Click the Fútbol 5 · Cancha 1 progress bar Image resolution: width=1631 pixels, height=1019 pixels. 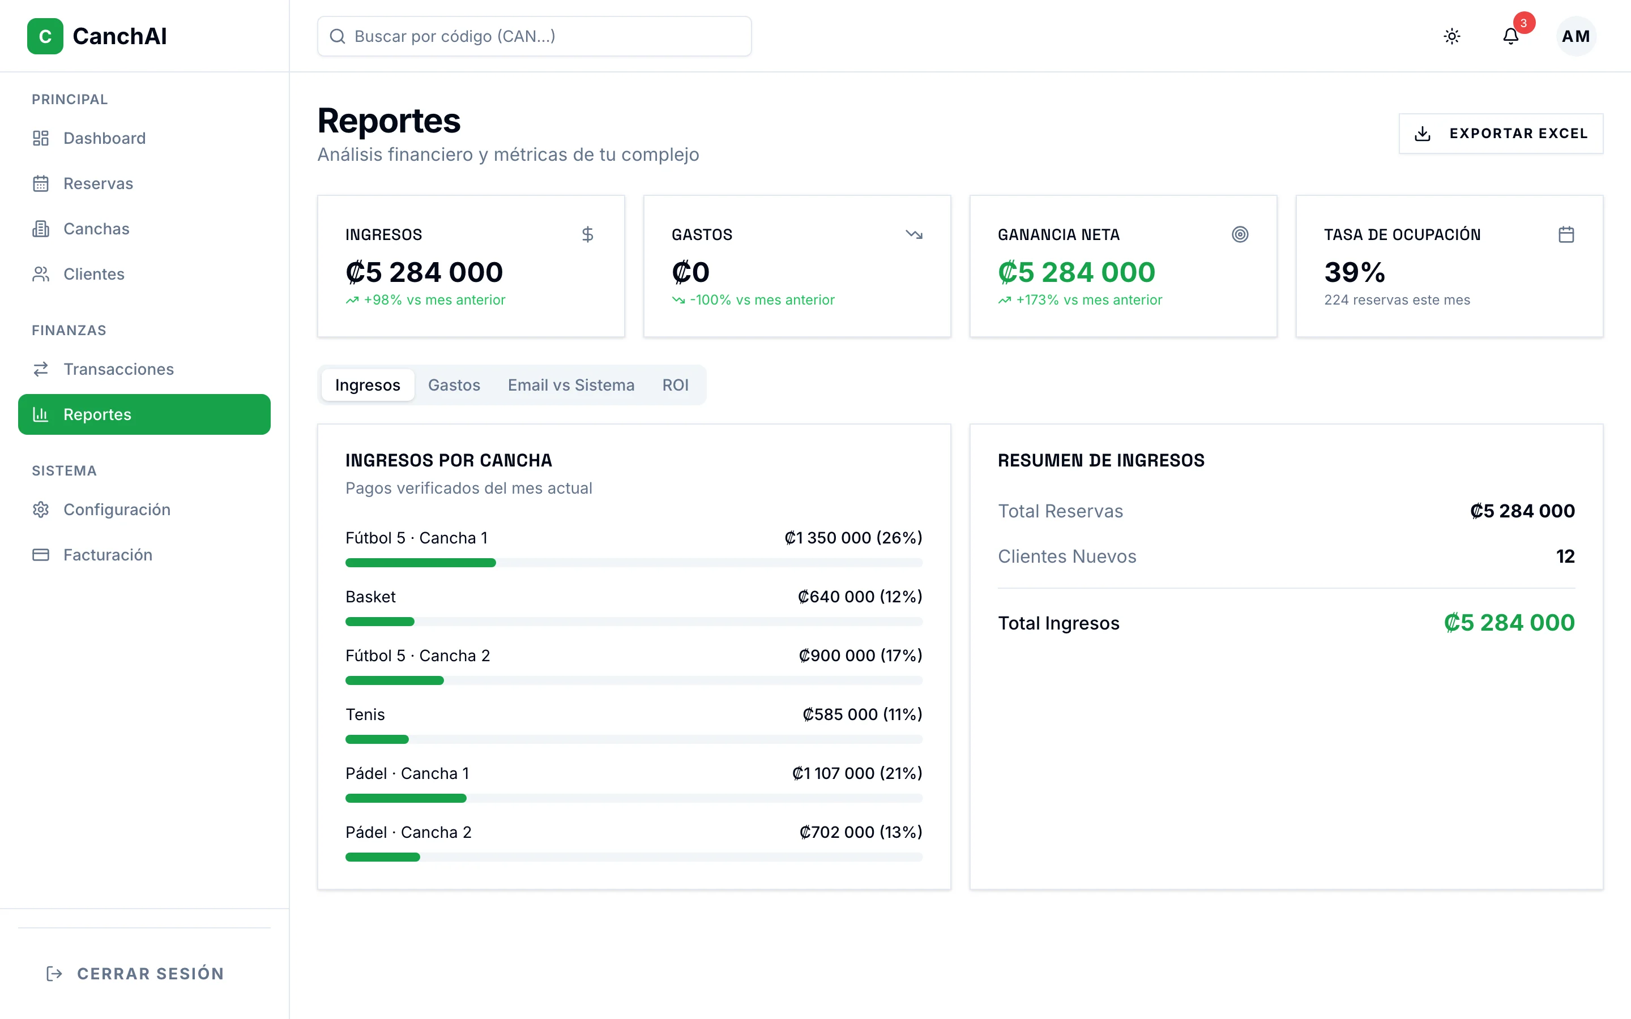(634, 563)
